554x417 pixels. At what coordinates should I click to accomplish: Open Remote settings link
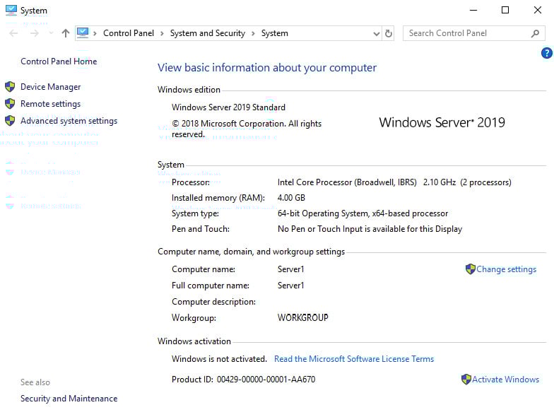(51, 104)
